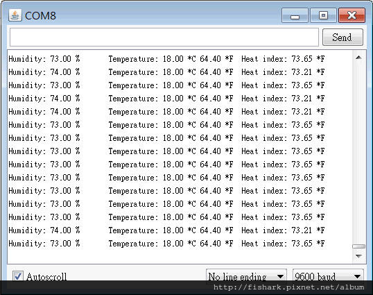Open the No line ending dropdown

click(246, 277)
